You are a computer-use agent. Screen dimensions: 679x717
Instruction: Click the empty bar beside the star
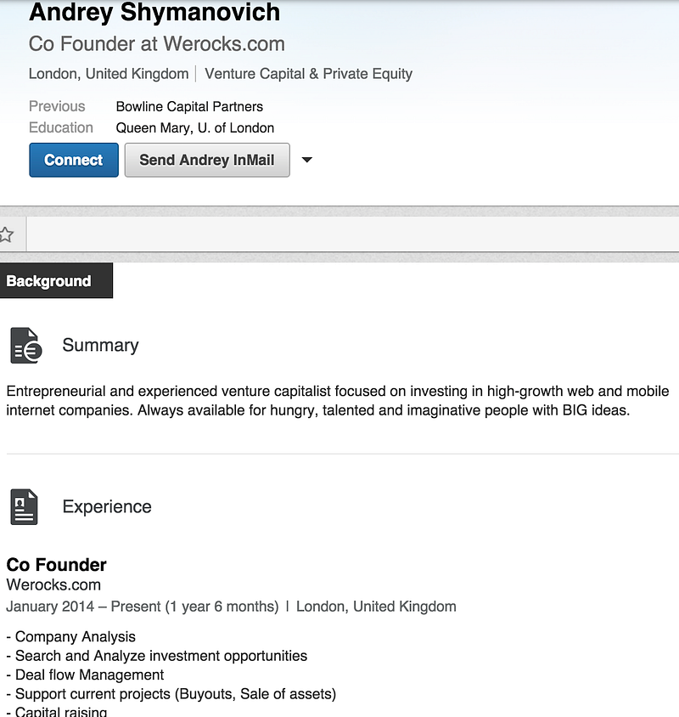pyautogui.click(x=353, y=234)
